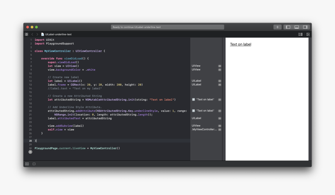
Task: Click line number 28 in the gutter
Action: coord(30,141)
